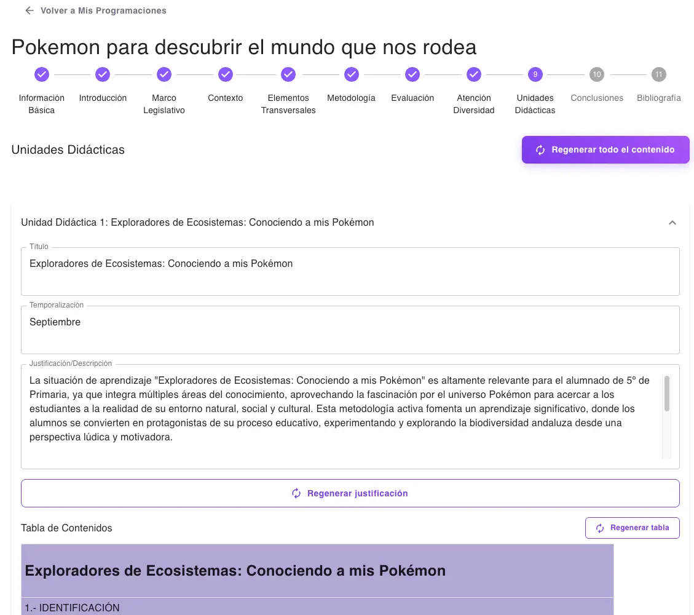The image size is (694, 615).
Task: Select the Contexto step checkmark circle
Action: coord(225,74)
